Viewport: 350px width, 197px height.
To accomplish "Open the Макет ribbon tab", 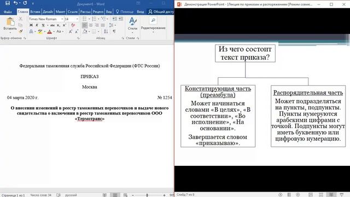I will (x=60, y=12).
